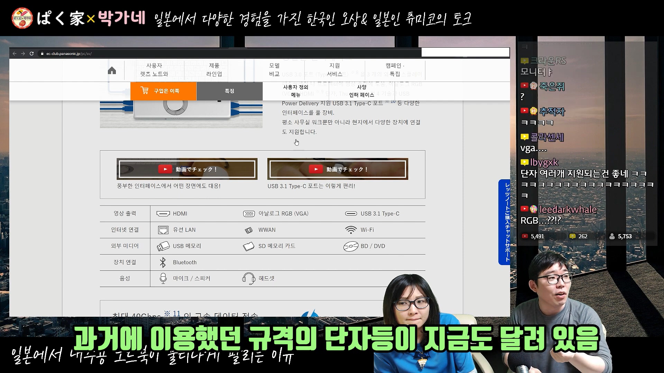Click the SD 메모리 카드 icon
This screenshot has width=664, height=373.
pos(249,246)
